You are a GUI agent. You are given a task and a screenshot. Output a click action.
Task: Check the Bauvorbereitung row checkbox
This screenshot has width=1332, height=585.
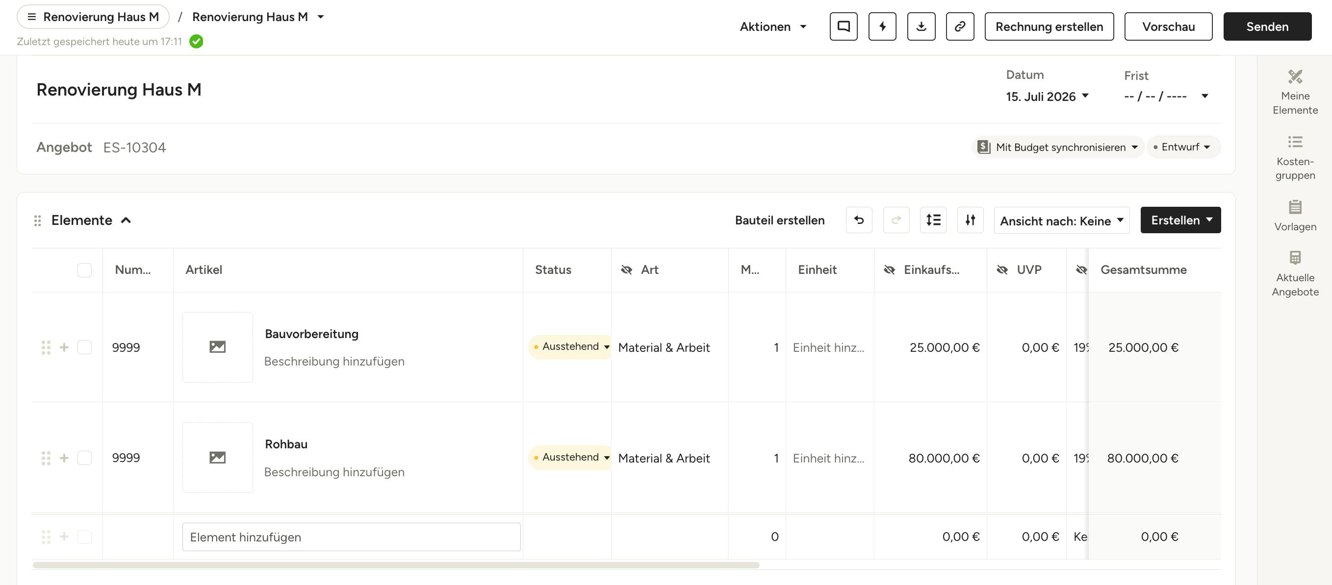pos(84,347)
